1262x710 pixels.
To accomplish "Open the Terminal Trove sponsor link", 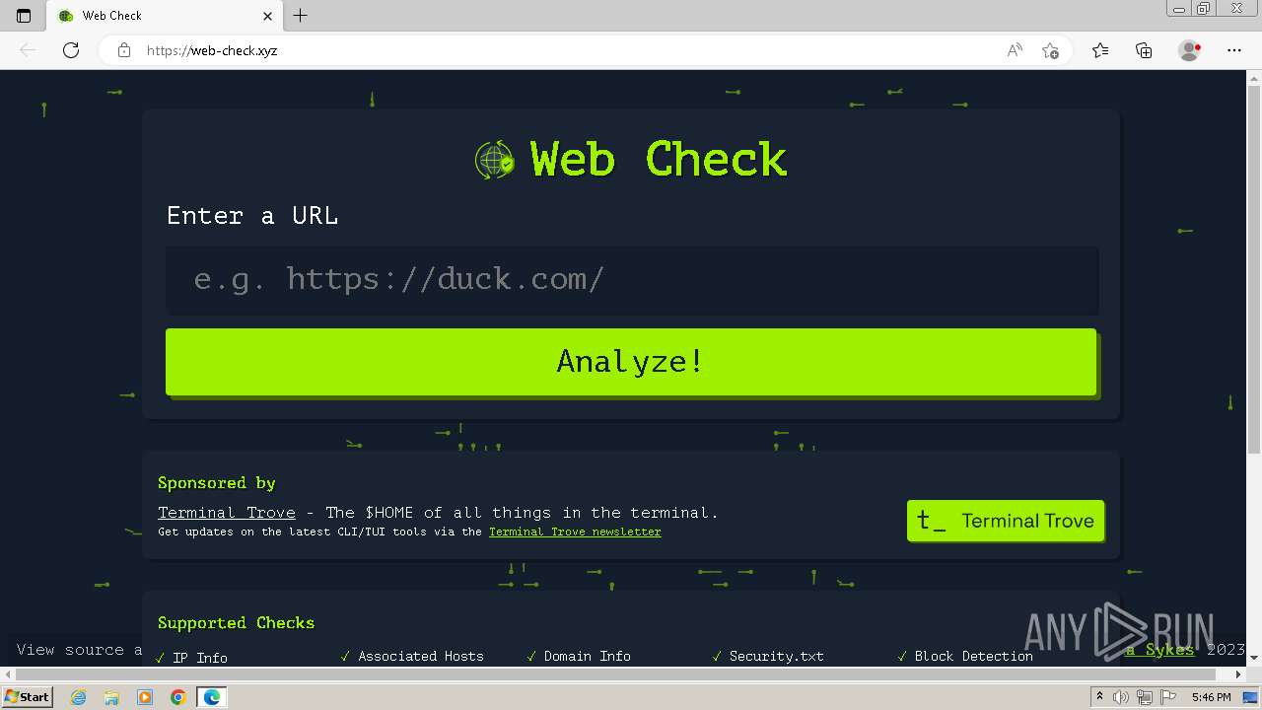I will pyautogui.click(x=227, y=513).
